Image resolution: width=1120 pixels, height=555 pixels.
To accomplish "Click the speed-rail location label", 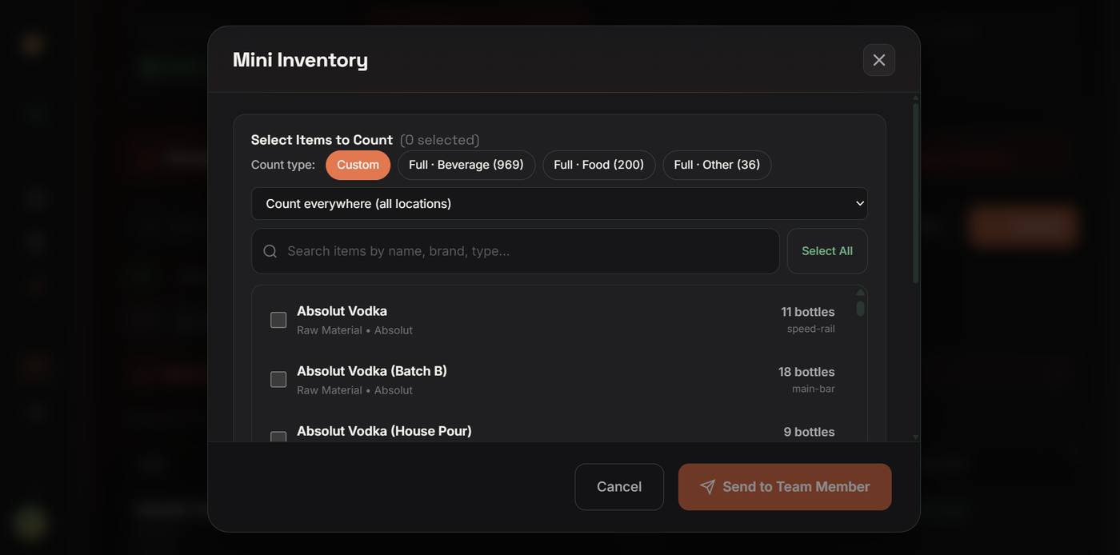I will [810, 329].
